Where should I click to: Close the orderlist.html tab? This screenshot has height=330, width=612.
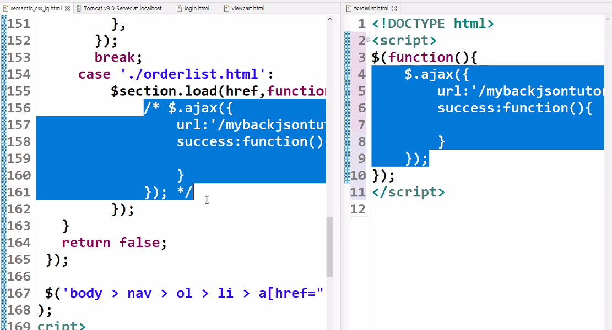click(x=394, y=8)
